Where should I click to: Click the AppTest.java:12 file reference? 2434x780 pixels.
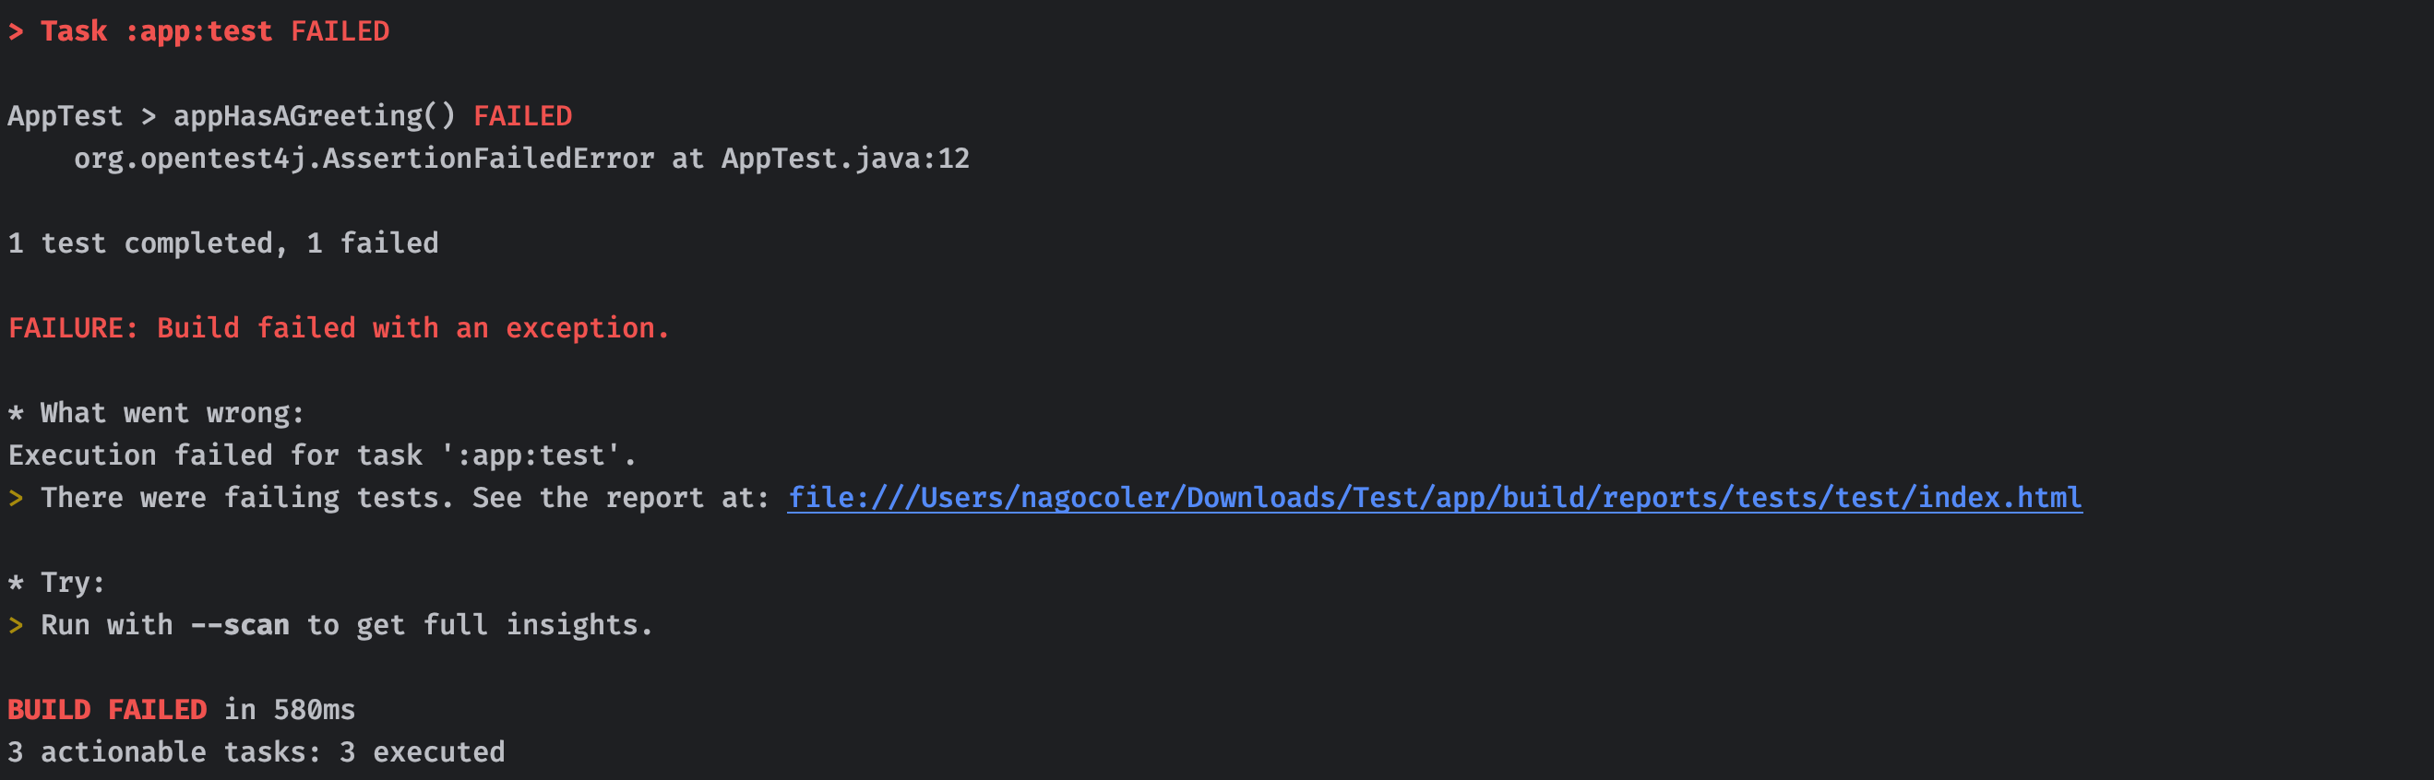(x=845, y=159)
